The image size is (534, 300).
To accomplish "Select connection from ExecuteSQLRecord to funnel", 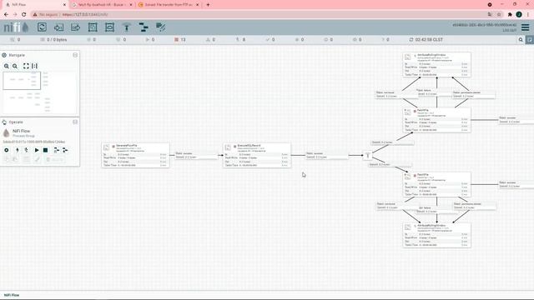I will [x=327, y=155].
